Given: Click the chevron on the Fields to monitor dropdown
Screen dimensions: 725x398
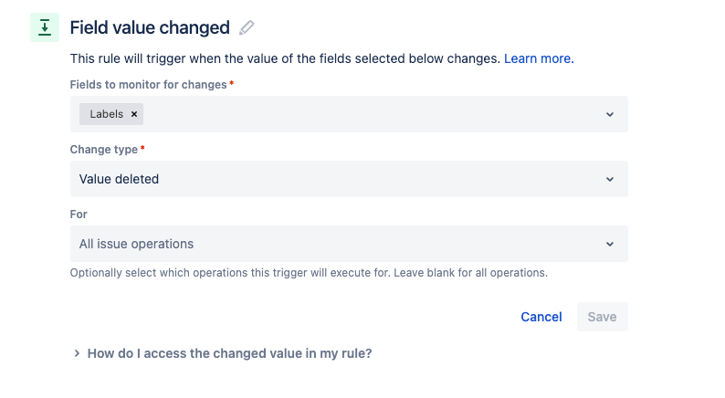Looking at the screenshot, I should click(x=610, y=114).
